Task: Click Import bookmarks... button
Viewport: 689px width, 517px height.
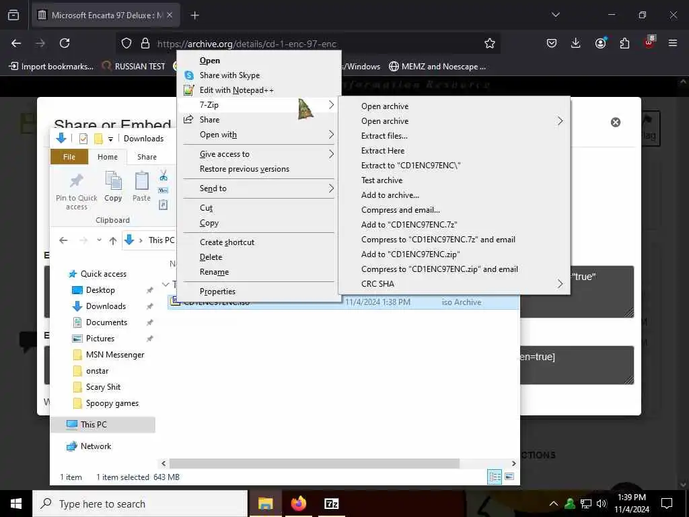Action: coord(51,67)
